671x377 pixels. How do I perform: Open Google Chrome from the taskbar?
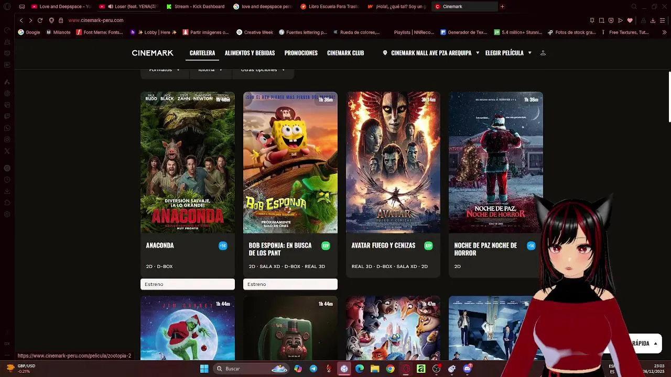click(391, 369)
